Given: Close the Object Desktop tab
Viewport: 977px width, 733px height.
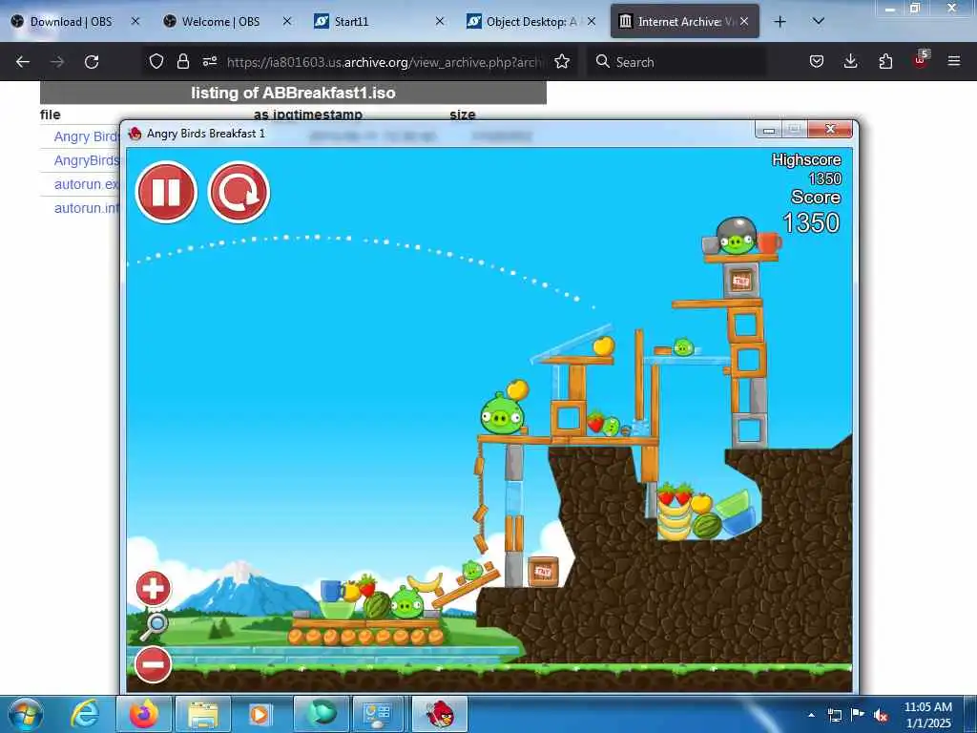Looking at the screenshot, I should tap(592, 22).
